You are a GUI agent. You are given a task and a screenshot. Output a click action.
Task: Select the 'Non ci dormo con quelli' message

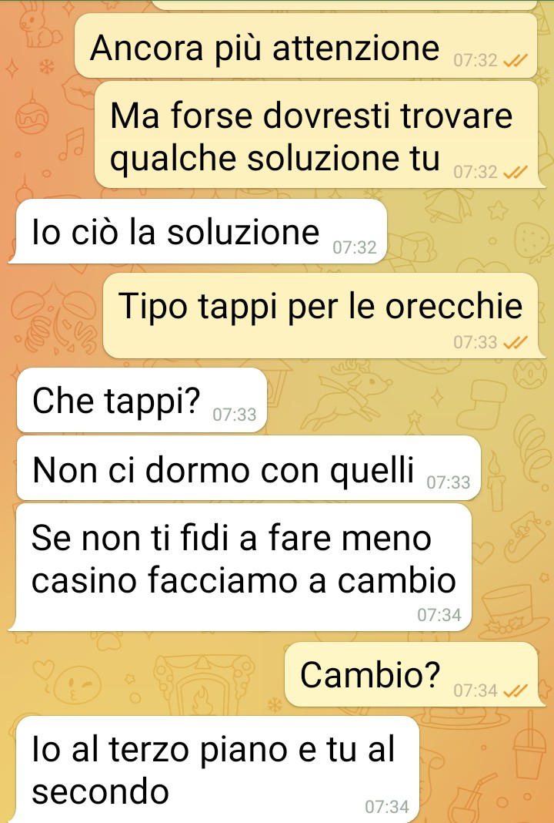[249, 469]
